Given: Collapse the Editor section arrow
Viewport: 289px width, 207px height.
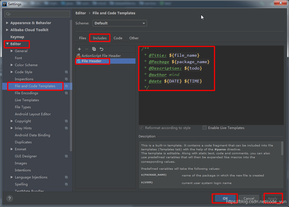Looking at the screenshot, I should pos(7,44).
